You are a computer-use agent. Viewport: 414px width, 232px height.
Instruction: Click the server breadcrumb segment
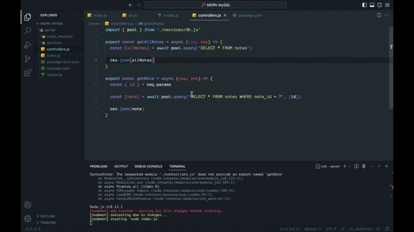pyautogui.click(x=94, y=24)
